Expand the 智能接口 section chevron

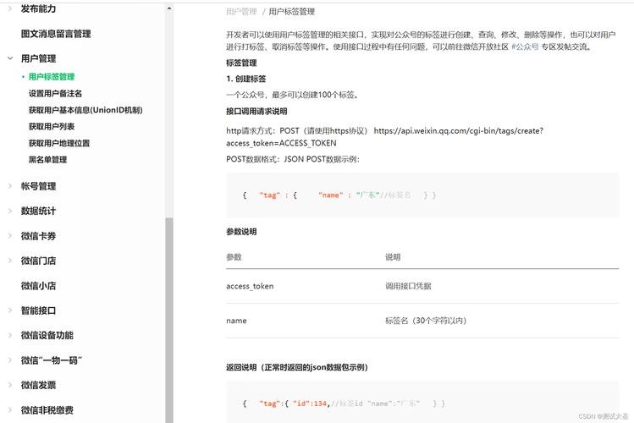10,310
